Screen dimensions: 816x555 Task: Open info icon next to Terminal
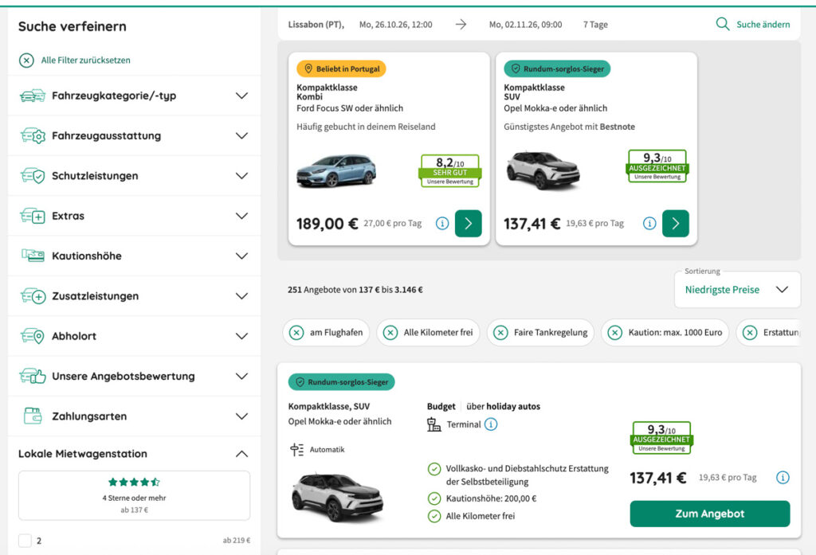491,424
